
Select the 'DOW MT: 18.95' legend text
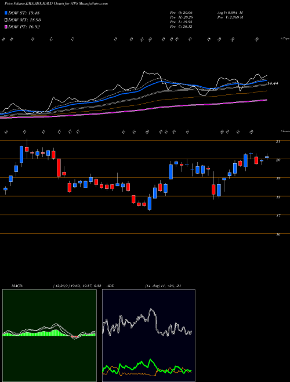[24, 20]
